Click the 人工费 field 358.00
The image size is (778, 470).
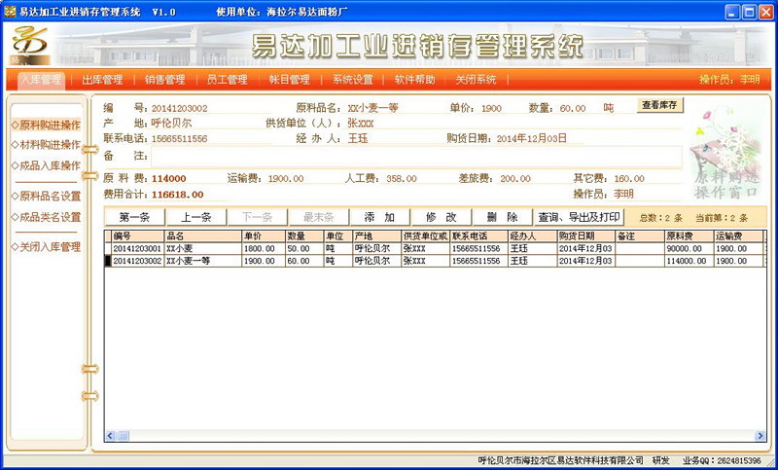[x=402, y=179]
